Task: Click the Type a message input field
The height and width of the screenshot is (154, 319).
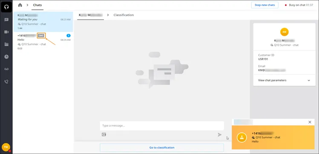Action: [x=162, y=126]
